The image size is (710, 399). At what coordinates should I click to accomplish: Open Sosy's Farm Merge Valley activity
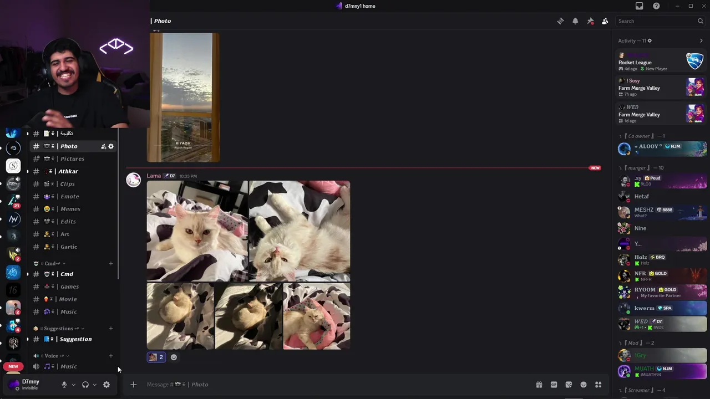(661, 88)
